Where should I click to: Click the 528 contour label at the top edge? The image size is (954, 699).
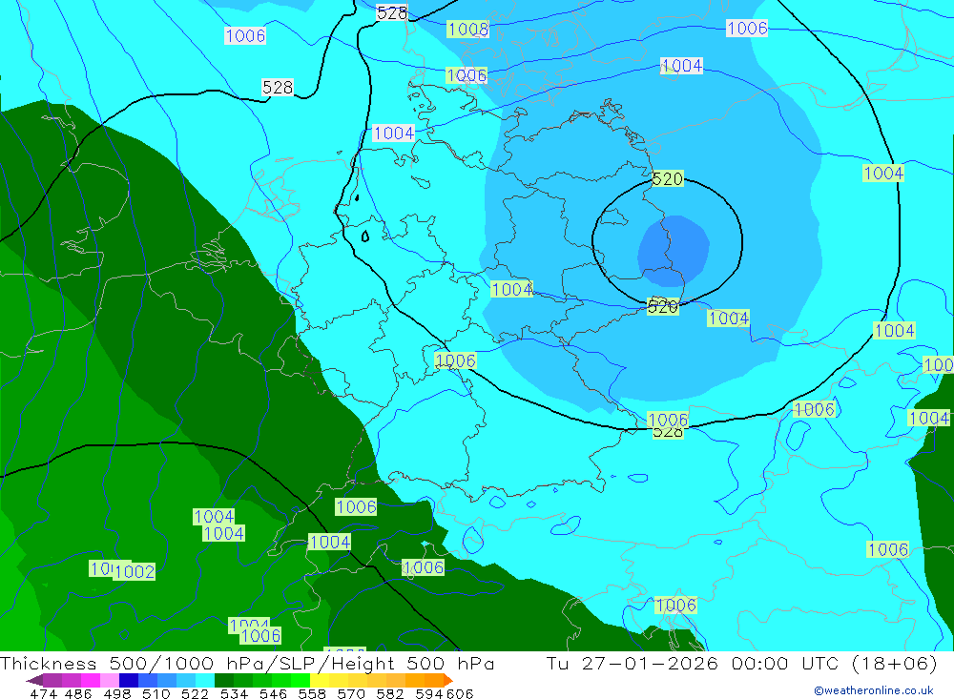point(392,12)
